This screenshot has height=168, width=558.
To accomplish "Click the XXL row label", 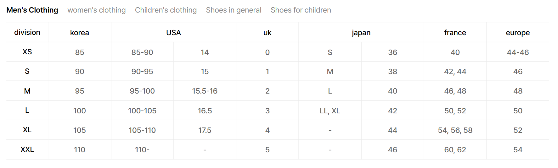I will (x=27, y=149).
